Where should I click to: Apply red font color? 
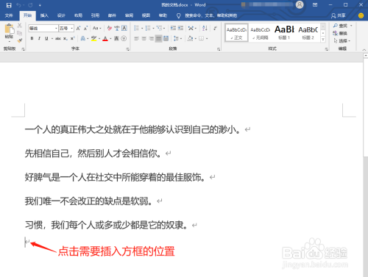105,38
